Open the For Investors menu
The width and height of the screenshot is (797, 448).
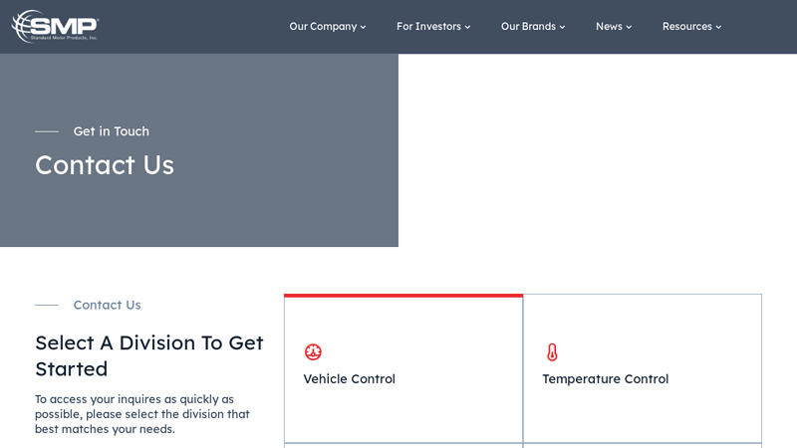point(428,26)
